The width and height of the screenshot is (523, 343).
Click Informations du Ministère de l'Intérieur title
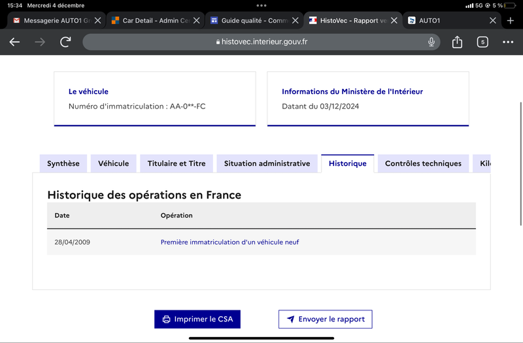point(352,91)
